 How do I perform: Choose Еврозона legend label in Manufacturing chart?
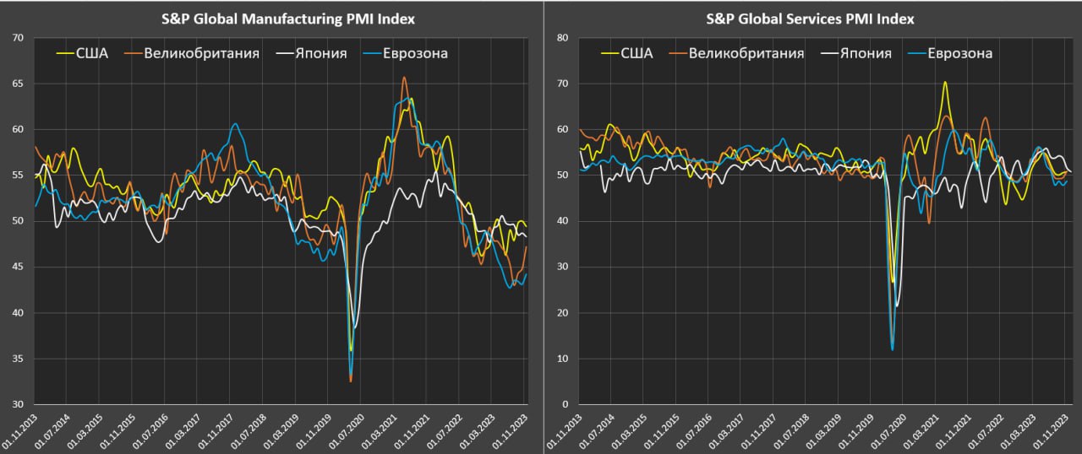click(x=413, y=54)
